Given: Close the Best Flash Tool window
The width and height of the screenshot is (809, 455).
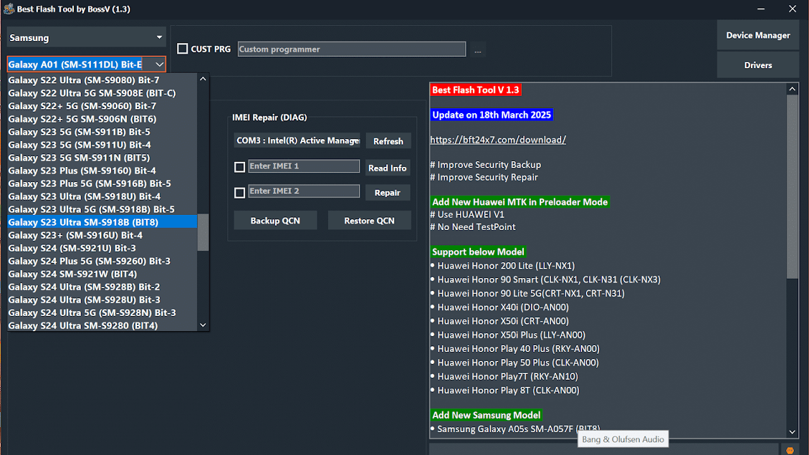Looking at the screenshot, I should click(792, 9).
